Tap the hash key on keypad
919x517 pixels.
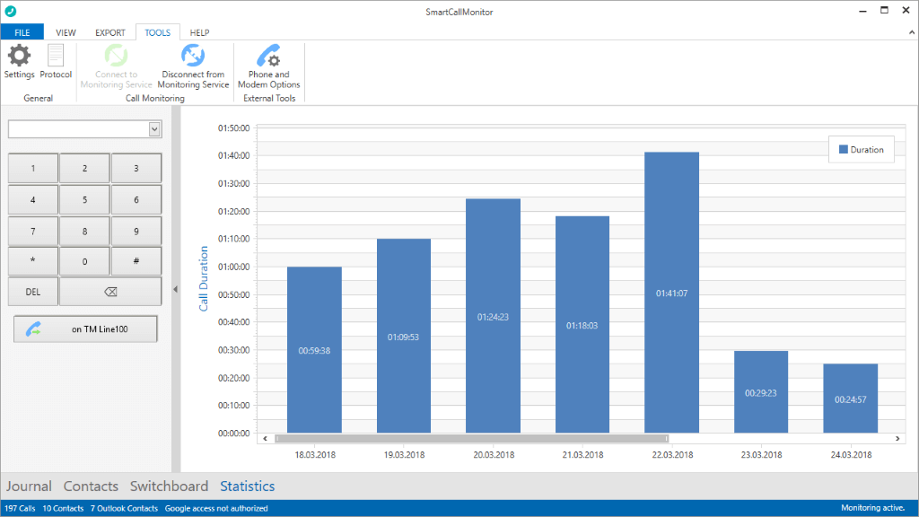click(136, 261)
